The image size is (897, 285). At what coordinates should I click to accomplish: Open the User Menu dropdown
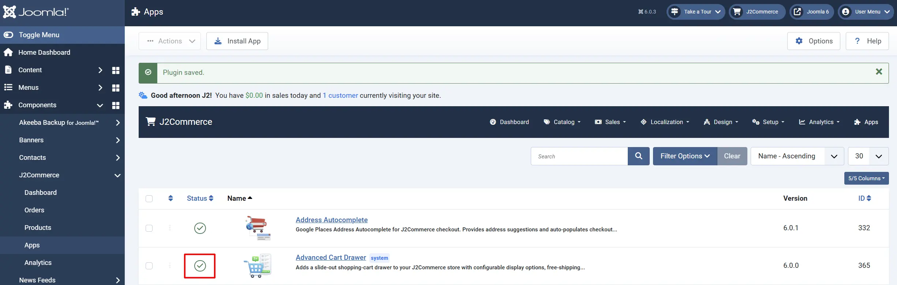click(866, 12)
